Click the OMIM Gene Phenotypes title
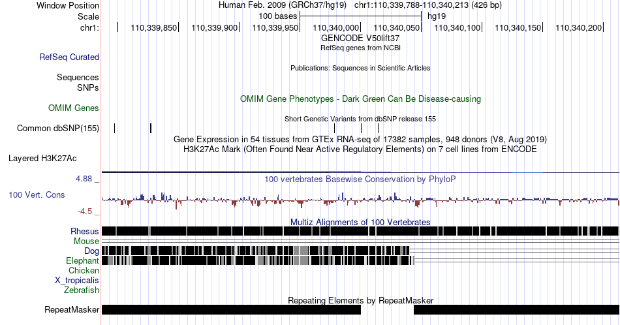The height and width of the screenshot is (325, 620). (x=360, y=99)
